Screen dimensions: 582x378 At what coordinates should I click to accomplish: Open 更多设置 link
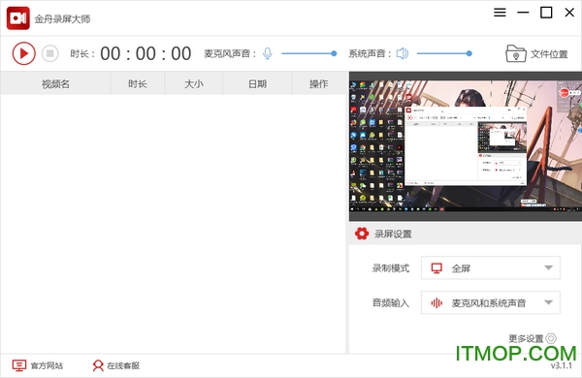pyautogui.click(x=533, y=338)
